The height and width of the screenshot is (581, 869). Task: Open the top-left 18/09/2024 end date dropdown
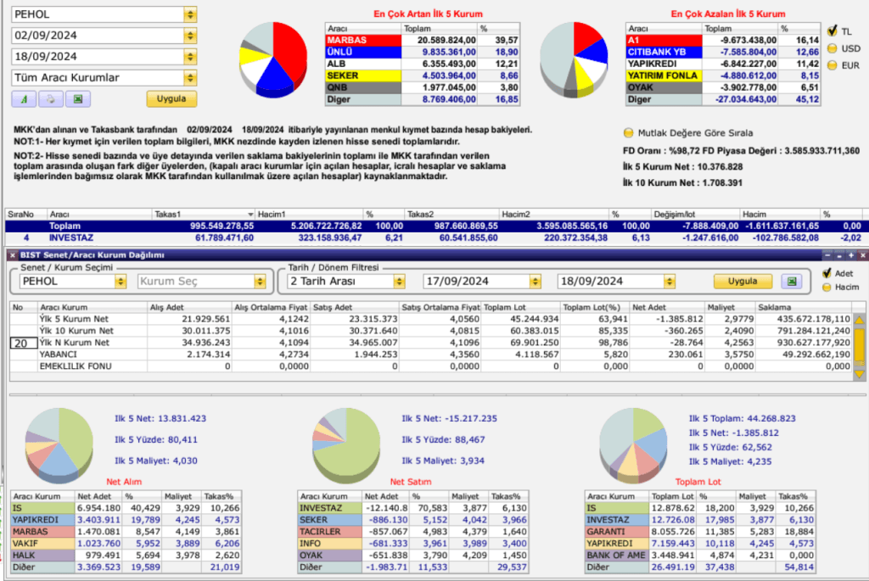tap(190, 57)
